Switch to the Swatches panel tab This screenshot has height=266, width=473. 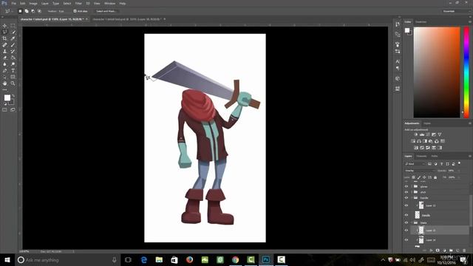point(421,22)
